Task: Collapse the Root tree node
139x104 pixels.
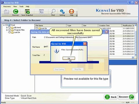Action: pos(4,25)
